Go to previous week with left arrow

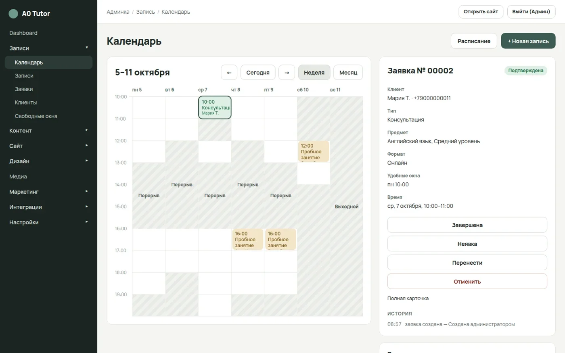[229, 73]
